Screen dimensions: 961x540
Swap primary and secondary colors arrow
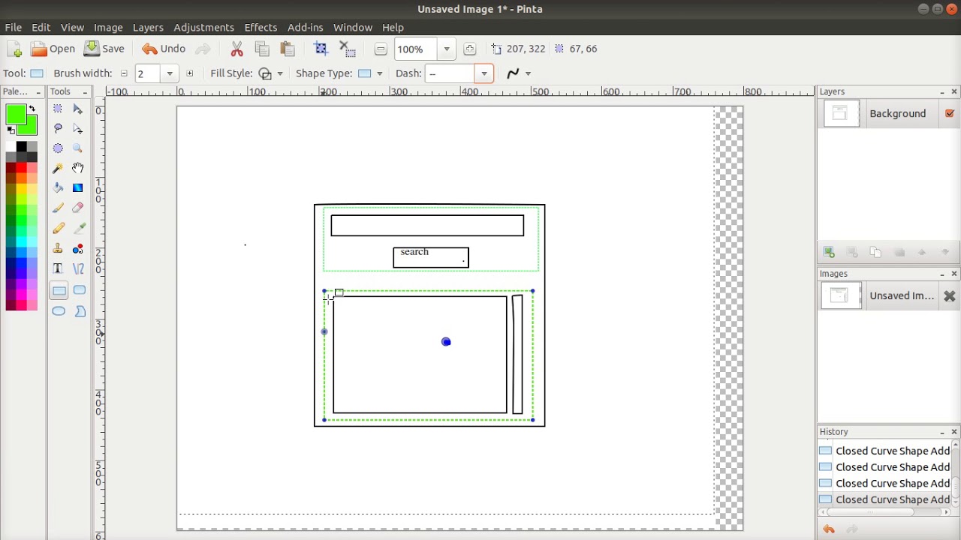32,109
